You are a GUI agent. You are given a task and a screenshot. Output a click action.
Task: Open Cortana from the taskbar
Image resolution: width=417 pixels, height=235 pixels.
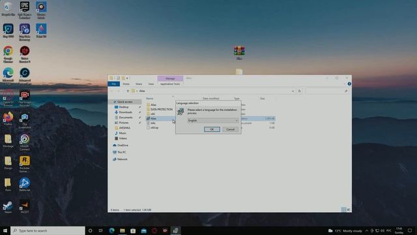coord(90,230)
